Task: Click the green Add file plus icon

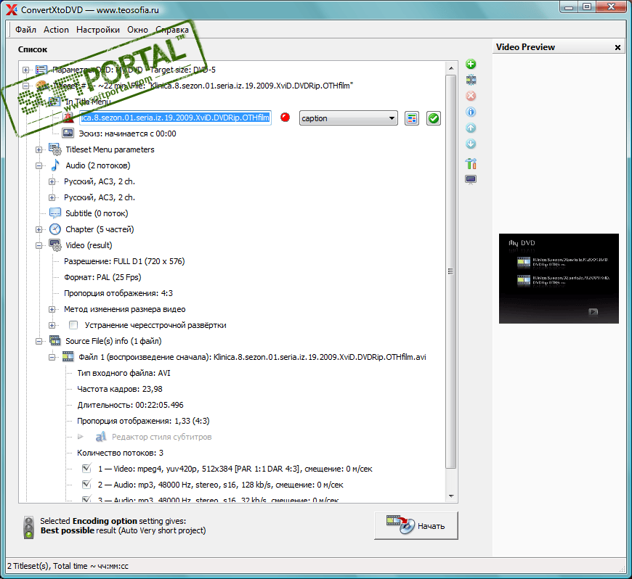Action: 471,64
